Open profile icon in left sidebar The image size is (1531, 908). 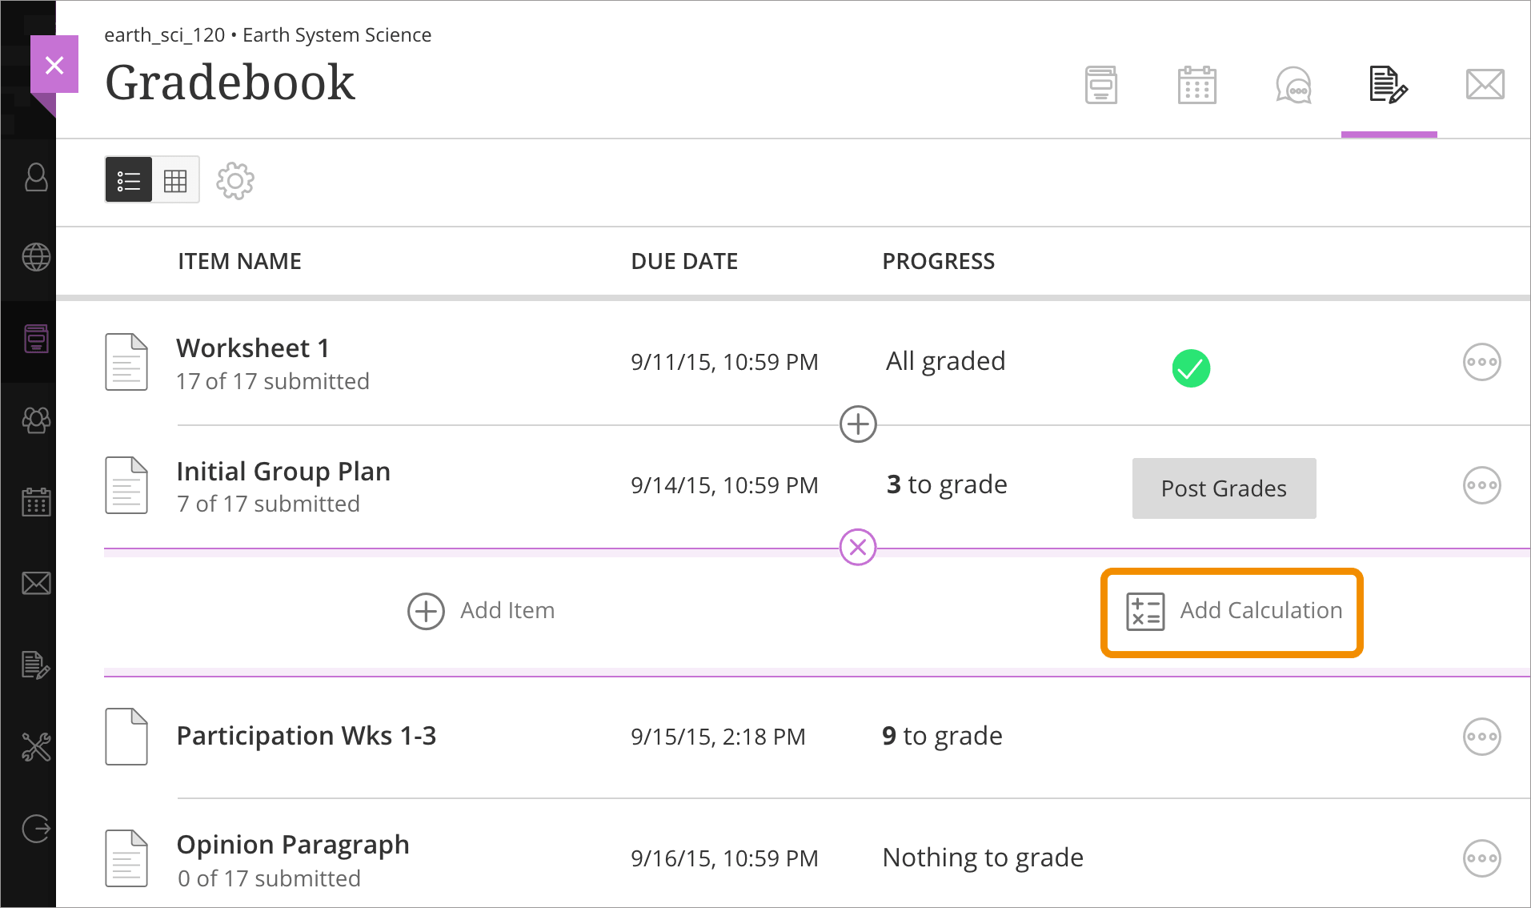click(36, 177)
